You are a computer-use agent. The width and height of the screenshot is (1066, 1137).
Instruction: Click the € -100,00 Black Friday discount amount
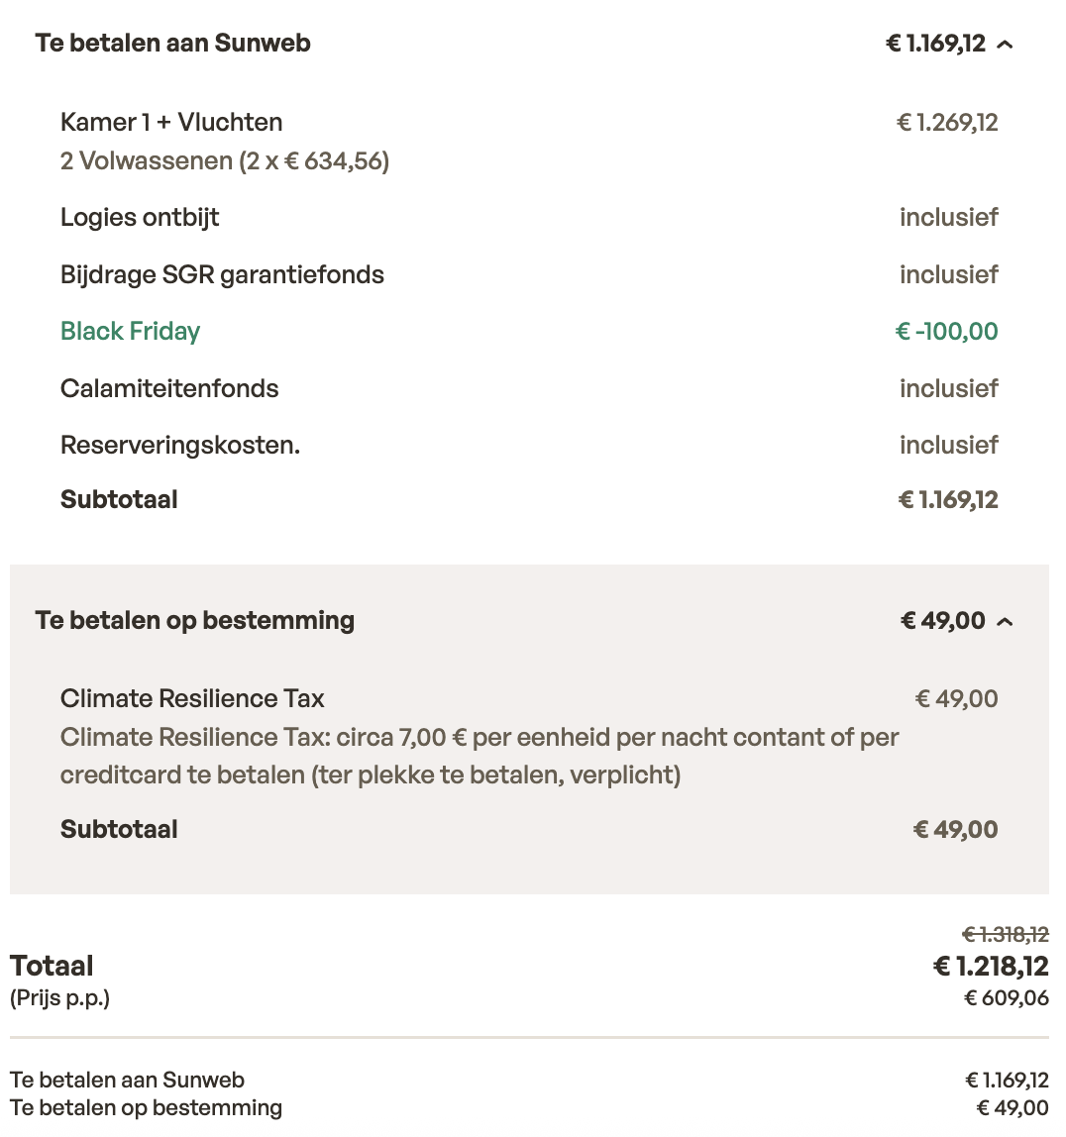[x=946, y=331]
